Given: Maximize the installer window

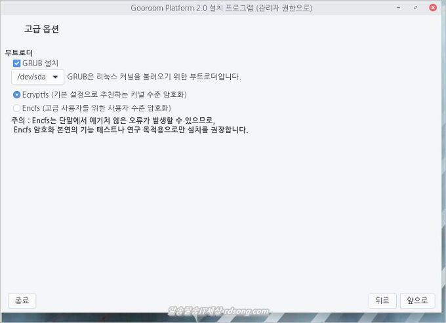Looking at the screenshot, I should click(x=416, y=8).
